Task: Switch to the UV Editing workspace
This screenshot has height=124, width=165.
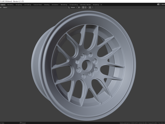Action: [x=27, y=4]
